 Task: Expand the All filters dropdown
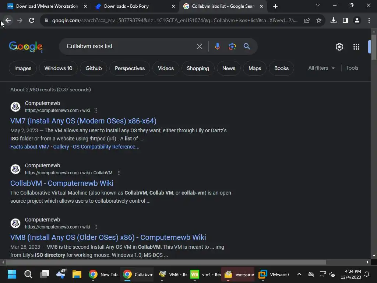click(321, 68)
